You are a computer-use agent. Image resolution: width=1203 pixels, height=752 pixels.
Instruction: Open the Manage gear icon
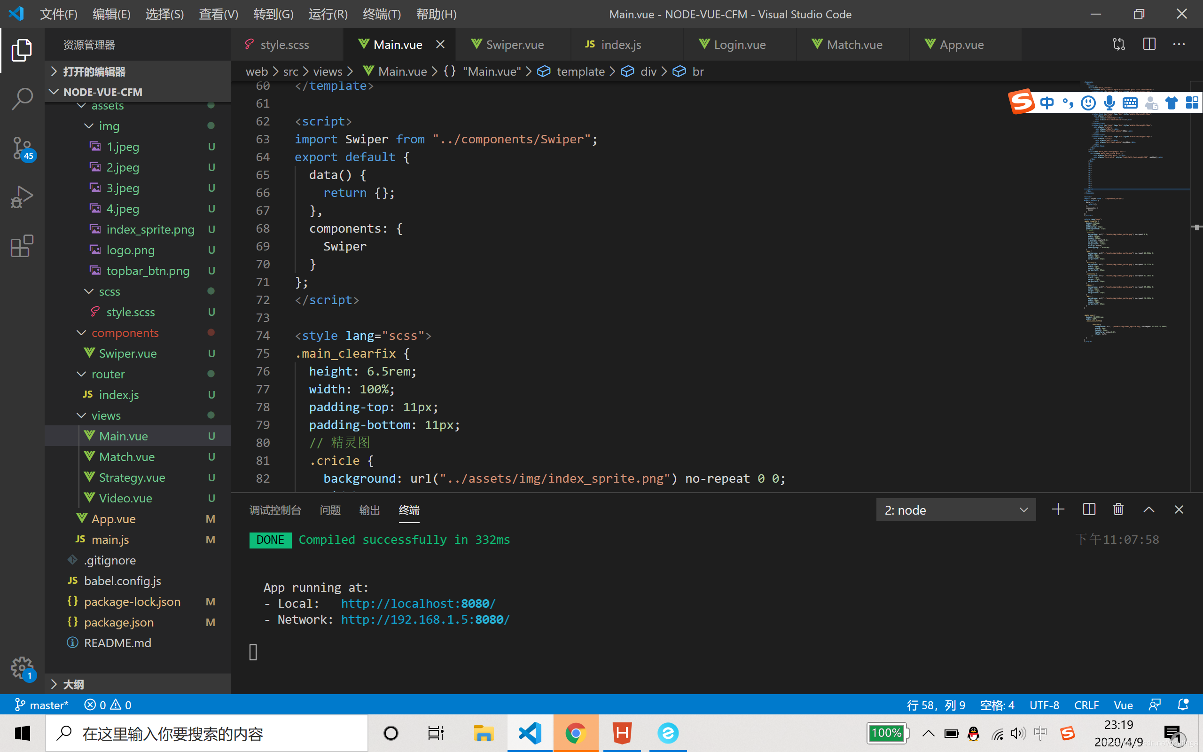[22, 668]
